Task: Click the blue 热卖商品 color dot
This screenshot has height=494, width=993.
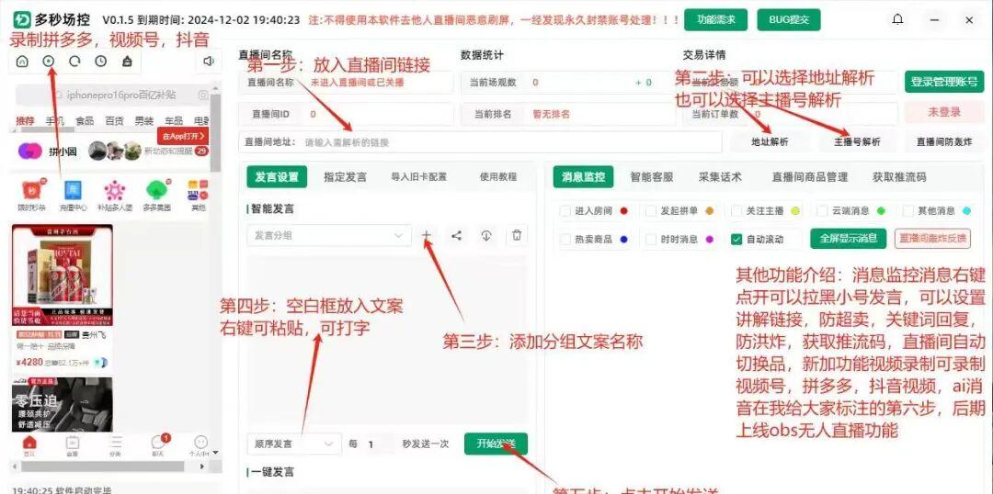Action: [x=624, y=239]
